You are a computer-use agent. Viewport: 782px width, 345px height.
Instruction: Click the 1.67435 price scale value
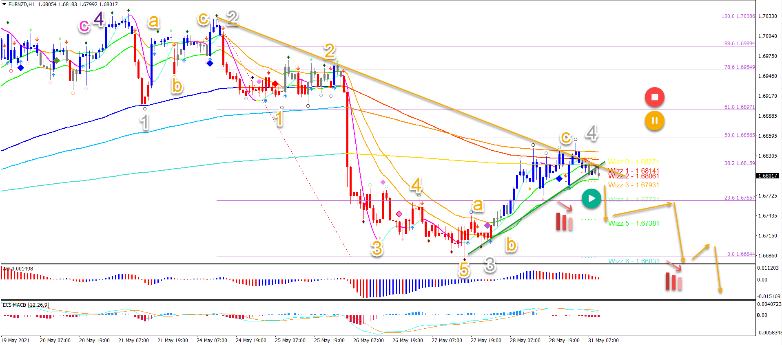pyautogui.click(x=767, y=216)
